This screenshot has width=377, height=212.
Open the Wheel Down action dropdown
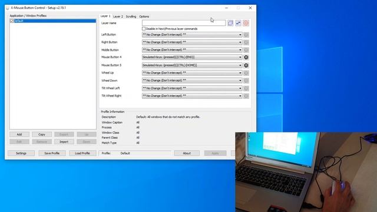click(192, 81)
